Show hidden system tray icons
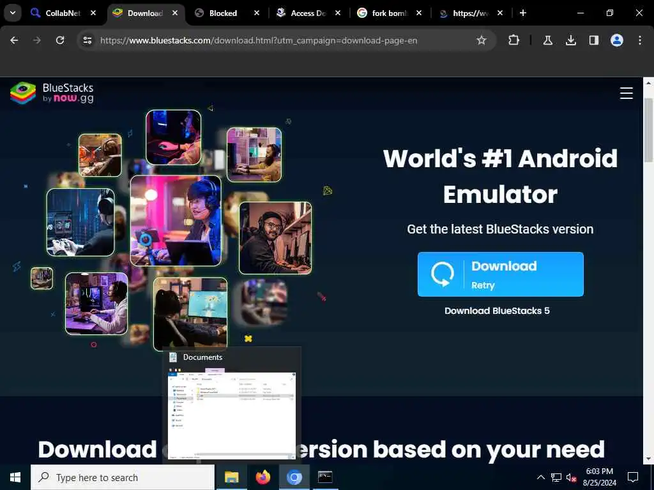The image size is (654, 490). (540, 477)
